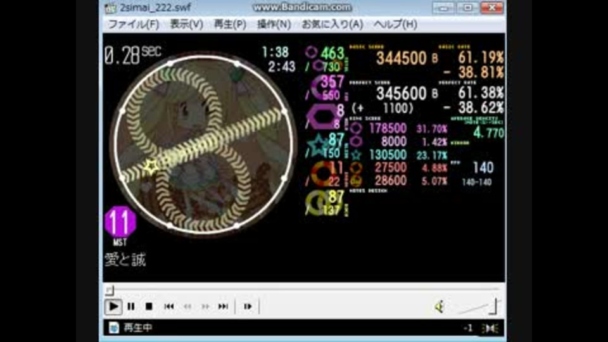
Task: Jump to the previous track button
Action: [168, 307]
